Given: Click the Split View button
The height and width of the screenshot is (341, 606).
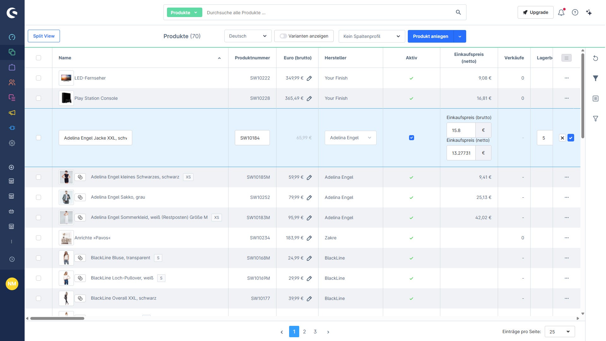Looking at the screenshot, I should point(44,36).
